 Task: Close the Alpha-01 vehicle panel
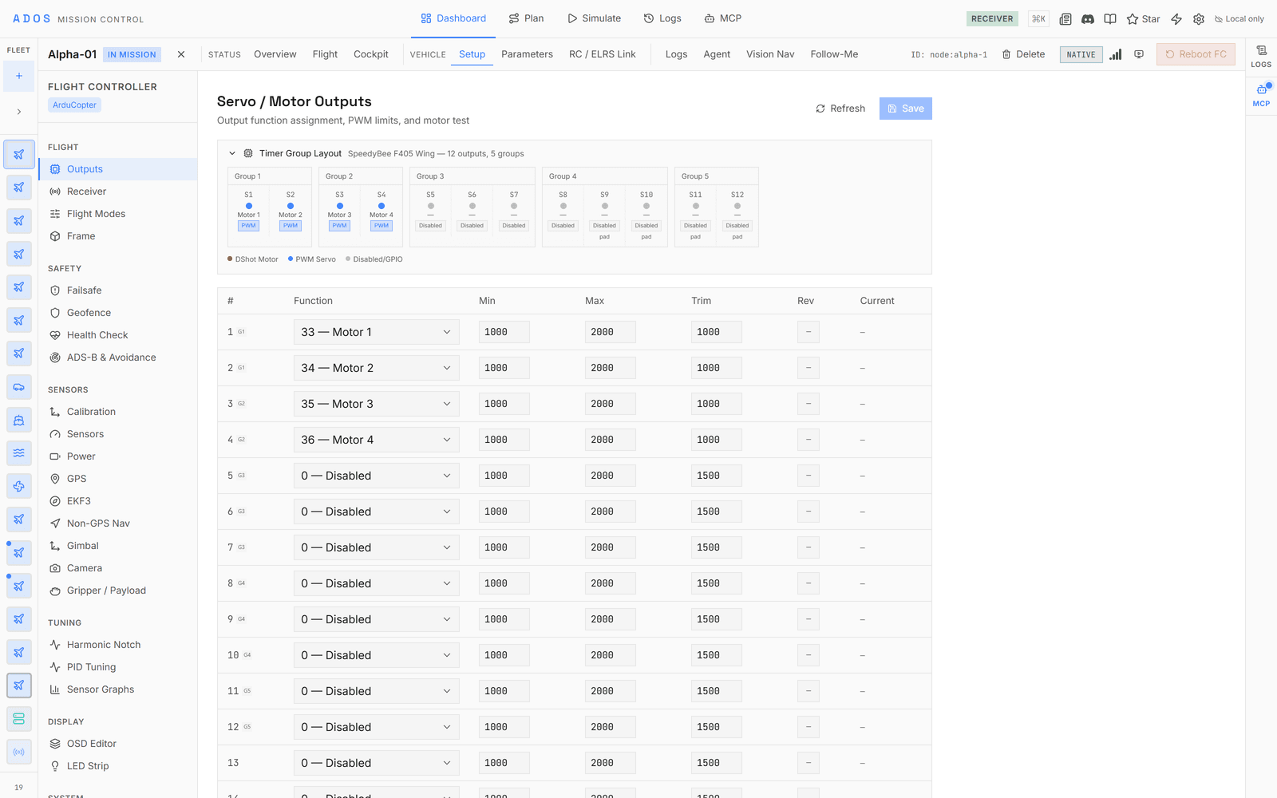[181, 54]
